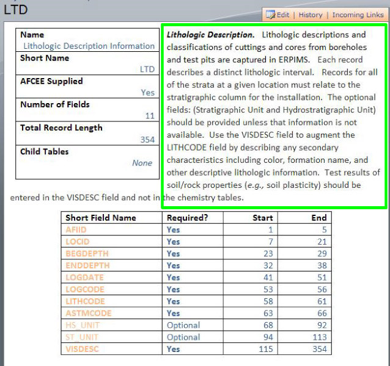Open the LOCID field link
The height and width of the screenshot is (366, 390).
coord(77,242)
